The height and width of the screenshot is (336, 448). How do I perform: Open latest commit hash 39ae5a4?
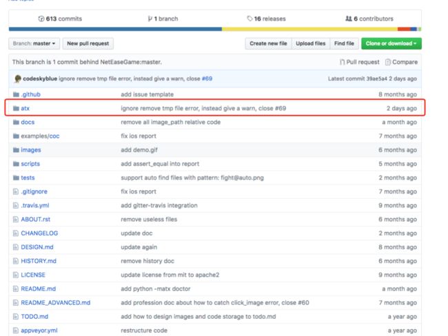pyautogui.click(x=376, y=78)
